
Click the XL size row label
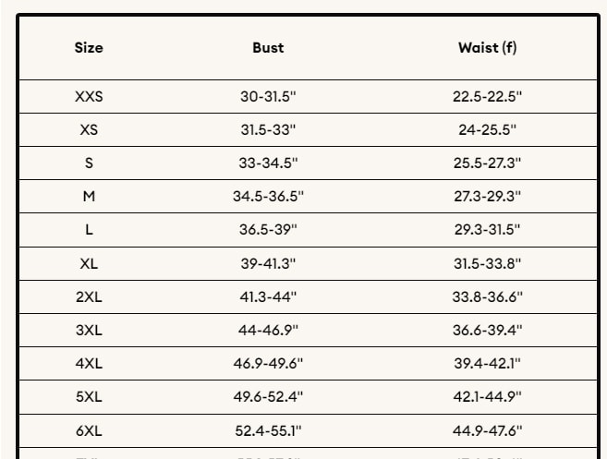(x=89, y=263)
